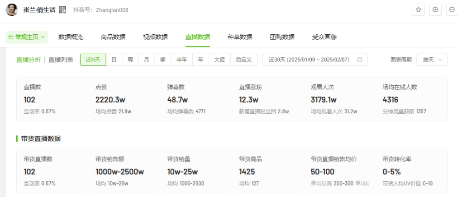Switch to the 商品数据 tab
This screenshot has width=462, height=199.
pyautogui.click(x=113, y=37)
